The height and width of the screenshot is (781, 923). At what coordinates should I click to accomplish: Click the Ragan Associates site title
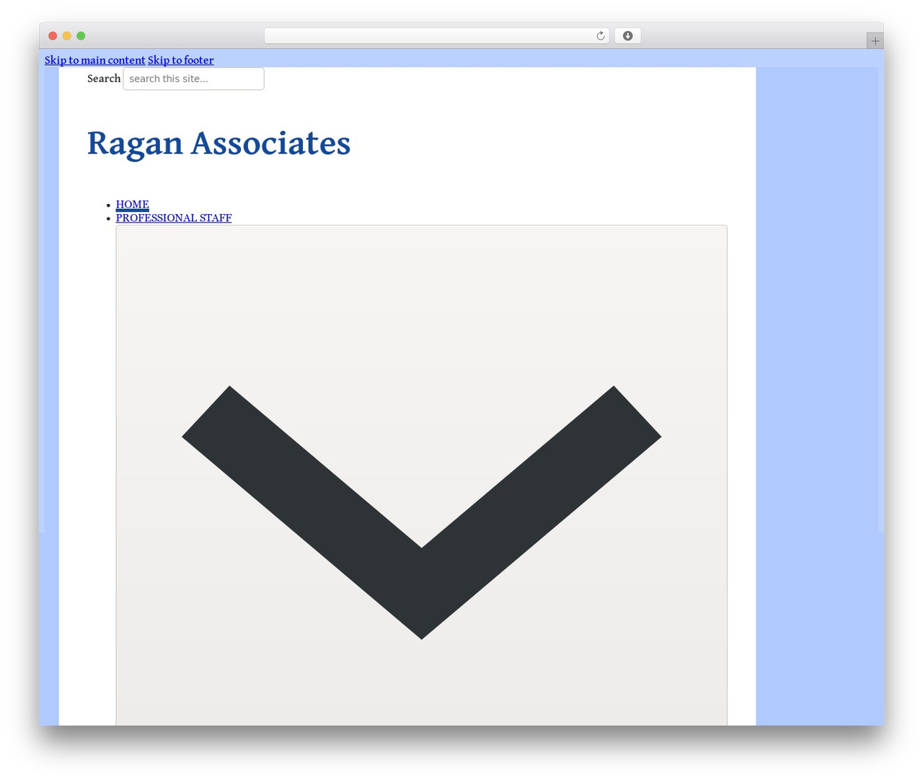(x=219, y=143)
